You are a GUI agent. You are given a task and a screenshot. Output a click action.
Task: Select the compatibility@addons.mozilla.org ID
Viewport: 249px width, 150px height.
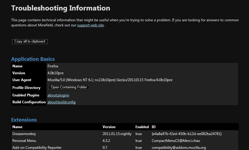(x=179, y=148)
